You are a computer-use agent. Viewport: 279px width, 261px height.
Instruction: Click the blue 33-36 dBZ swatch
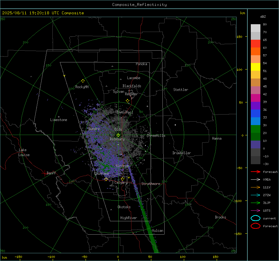[x=255, y=114]
